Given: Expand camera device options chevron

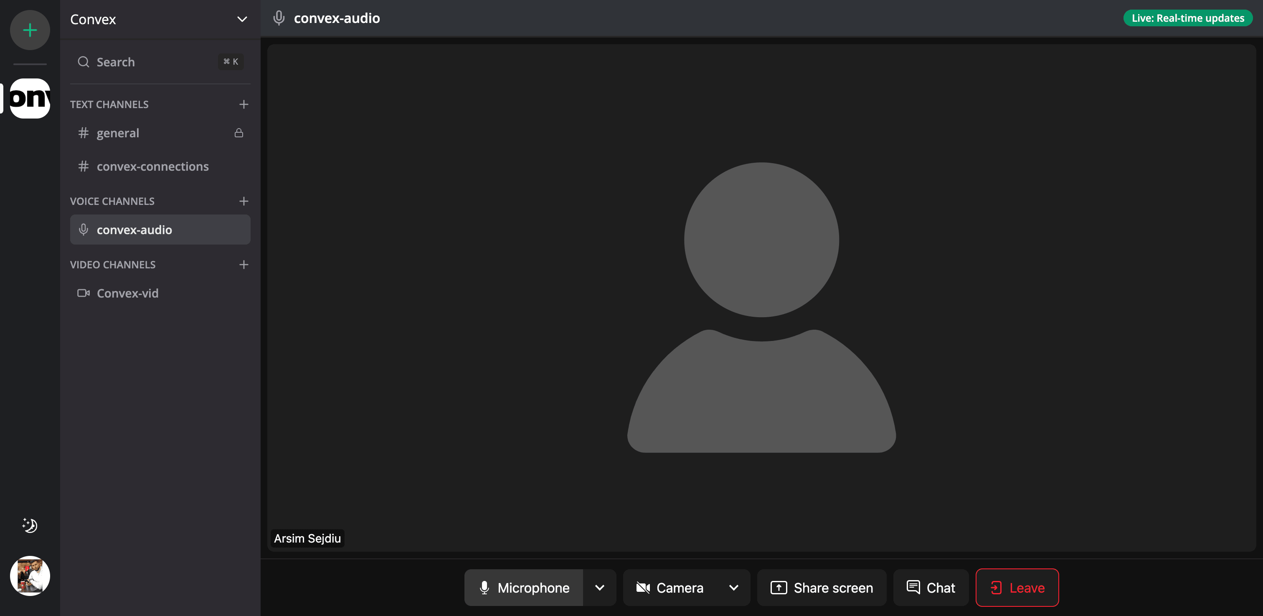Looking at the screenshot, I should [733, 588].
